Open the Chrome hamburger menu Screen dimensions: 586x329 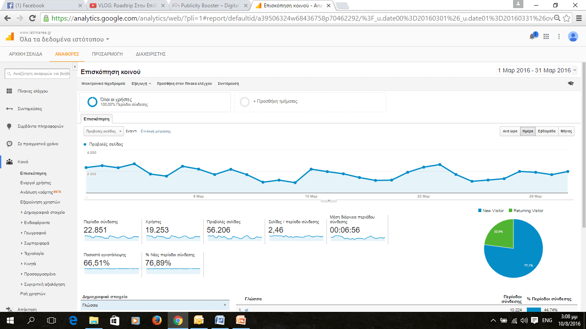point(578,18)
